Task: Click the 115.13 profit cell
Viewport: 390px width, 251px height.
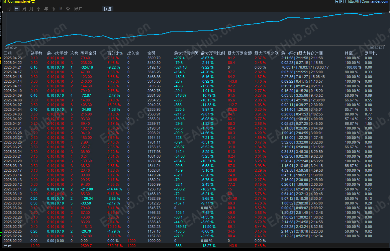Action: pos(86,227)
